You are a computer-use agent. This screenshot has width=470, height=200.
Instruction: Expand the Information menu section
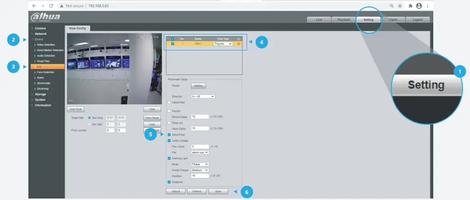tap(43, 105)
